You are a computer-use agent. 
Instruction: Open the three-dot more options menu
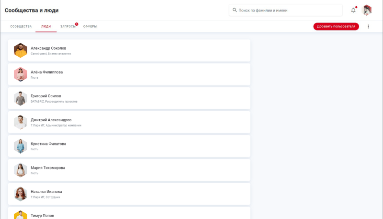368,27
